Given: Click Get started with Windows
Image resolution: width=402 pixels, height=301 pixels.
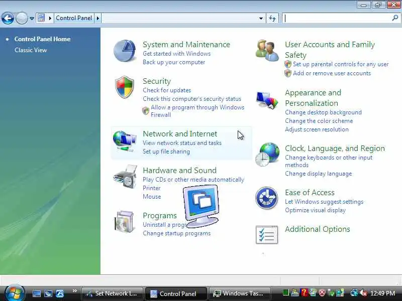Looking at the screenshot, I should [177, 54].
